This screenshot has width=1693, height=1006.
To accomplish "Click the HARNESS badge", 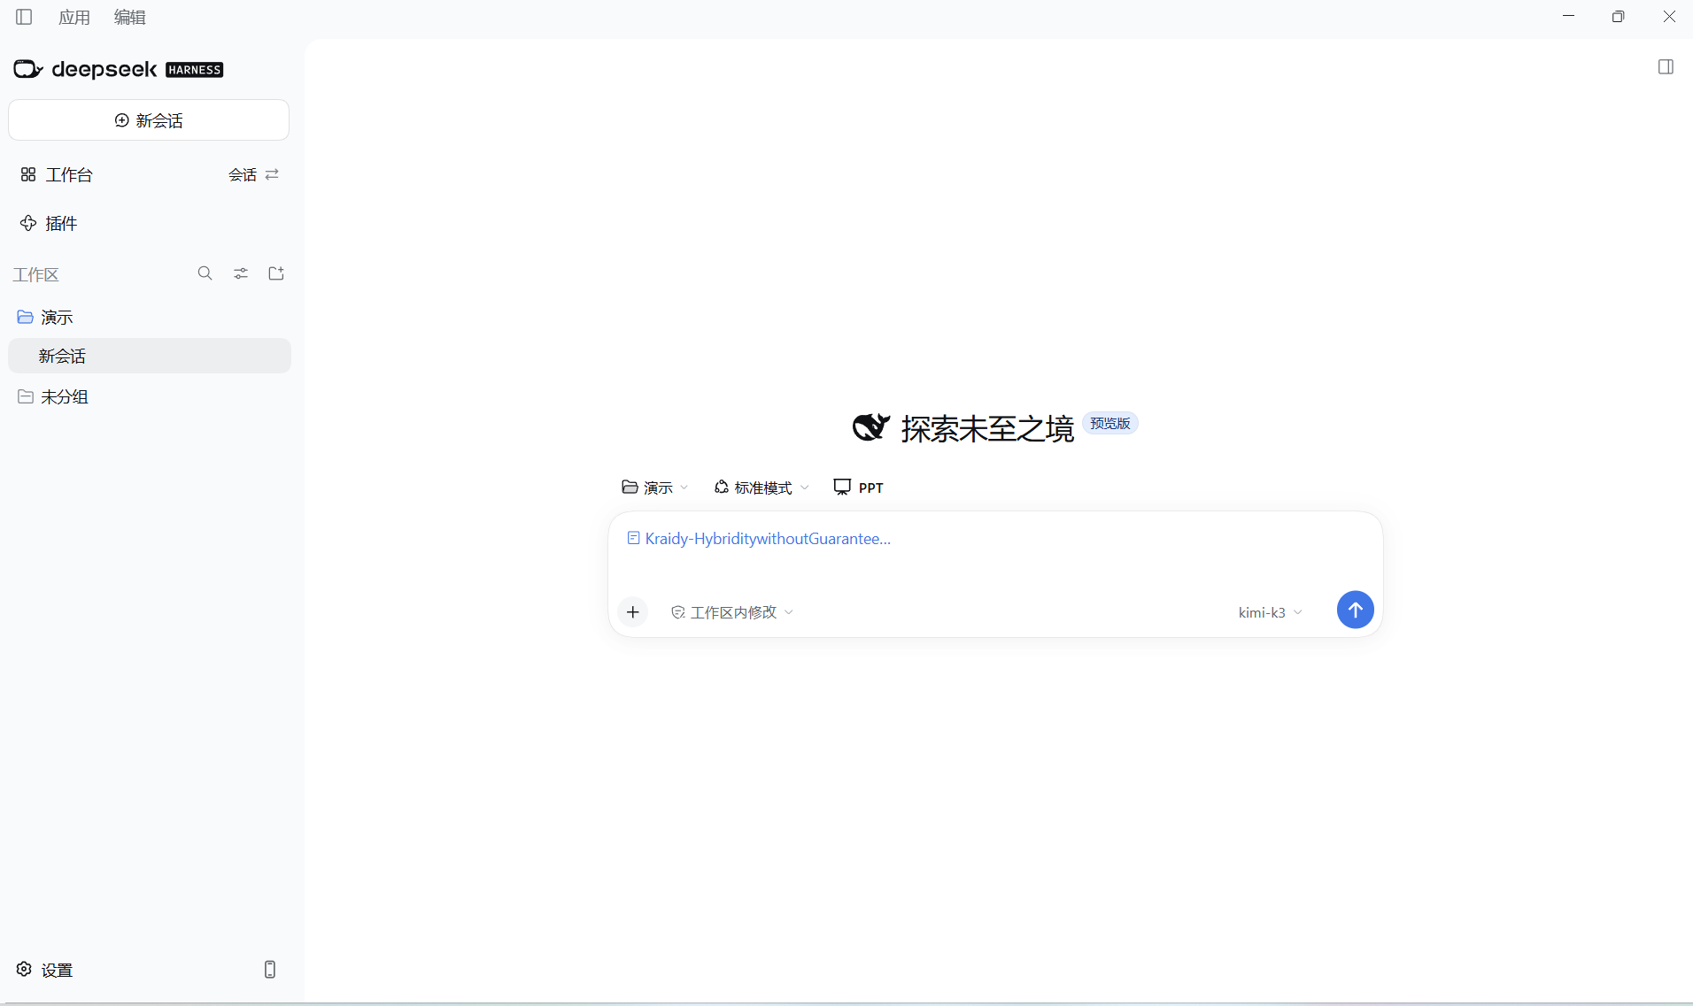I will (195, 70).
